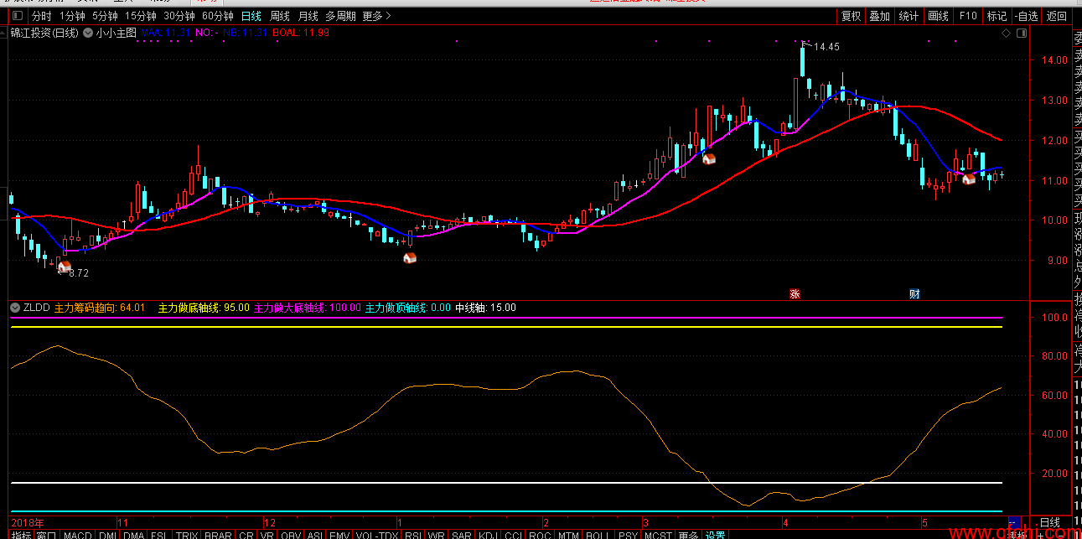Open the 自选 watchlist dropdown
Viewport: 1082px width, 539px height.
tap(1026, 16)
